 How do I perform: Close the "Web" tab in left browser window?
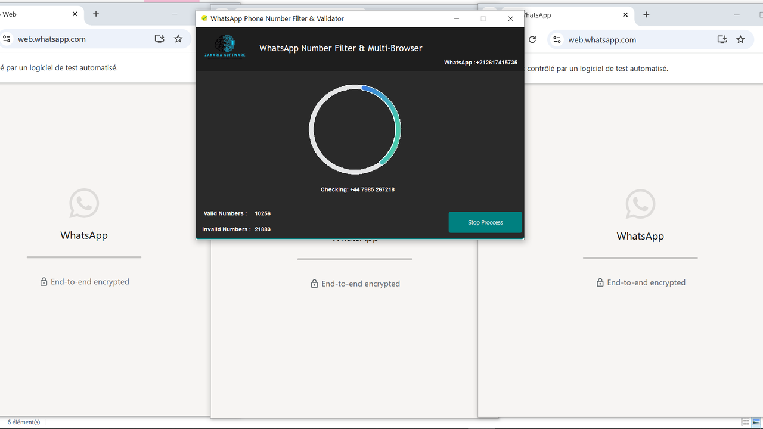(x=75, y=14)
